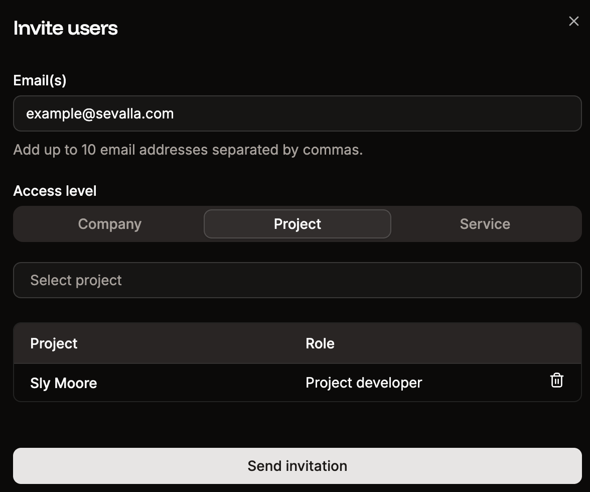Click Send invitation
590x492 pixels.
(298, 466)
